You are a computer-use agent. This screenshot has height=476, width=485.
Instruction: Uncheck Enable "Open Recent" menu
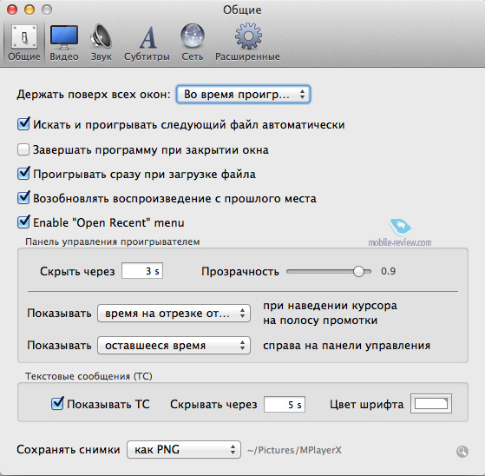coord(23,222)
